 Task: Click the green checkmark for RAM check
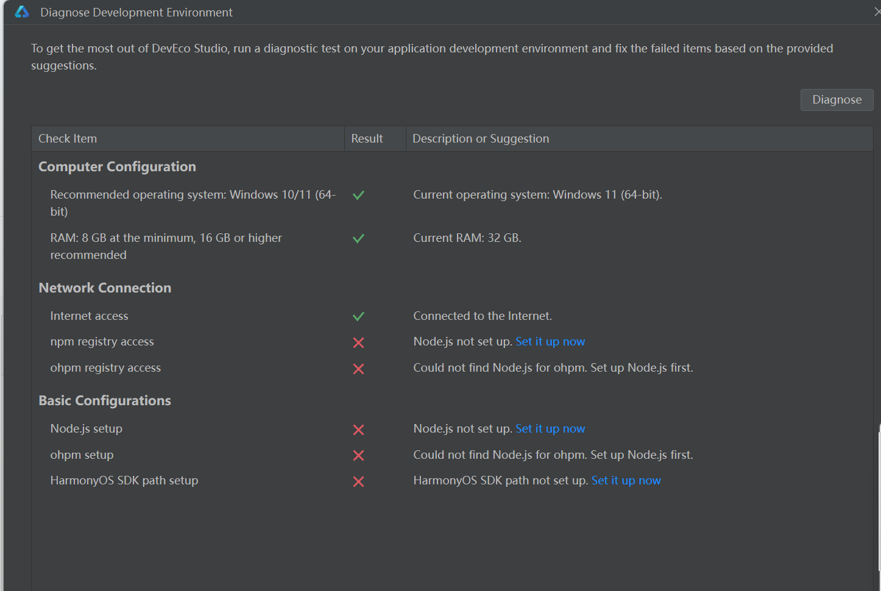click(x=358, y=238)
